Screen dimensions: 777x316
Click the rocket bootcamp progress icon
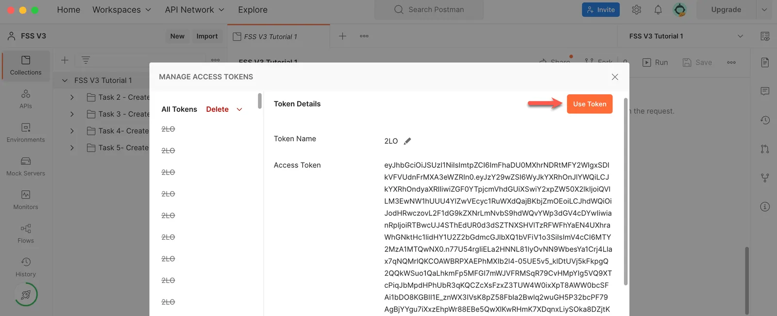pos(26,295)
